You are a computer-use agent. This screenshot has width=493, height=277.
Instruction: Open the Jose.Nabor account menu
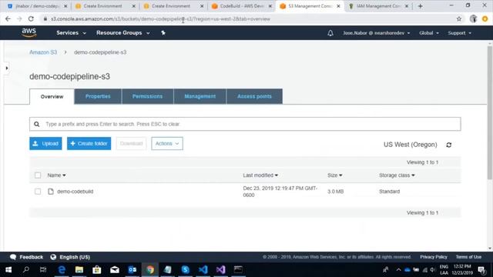pos(377,33)
